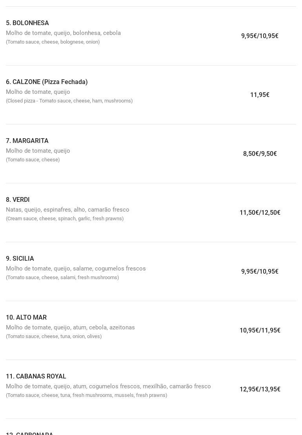Select the Sicilia price 9,95€/10,95€
This screenshot has height=435, width=302.
260,272
